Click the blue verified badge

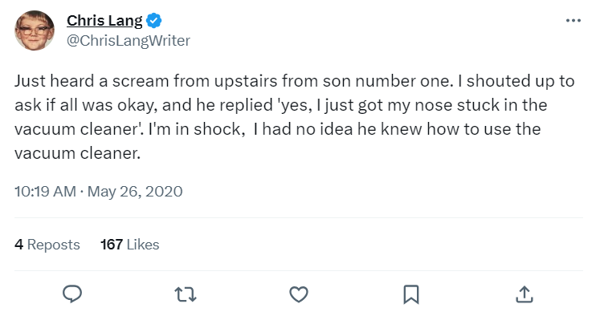[154, 21]
